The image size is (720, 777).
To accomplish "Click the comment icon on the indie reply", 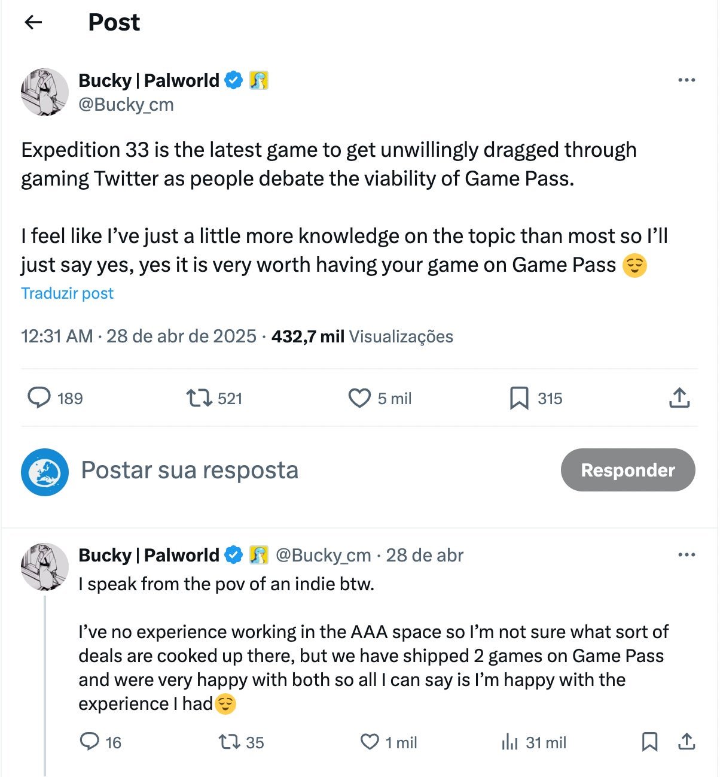I will (x=90, y=742).
